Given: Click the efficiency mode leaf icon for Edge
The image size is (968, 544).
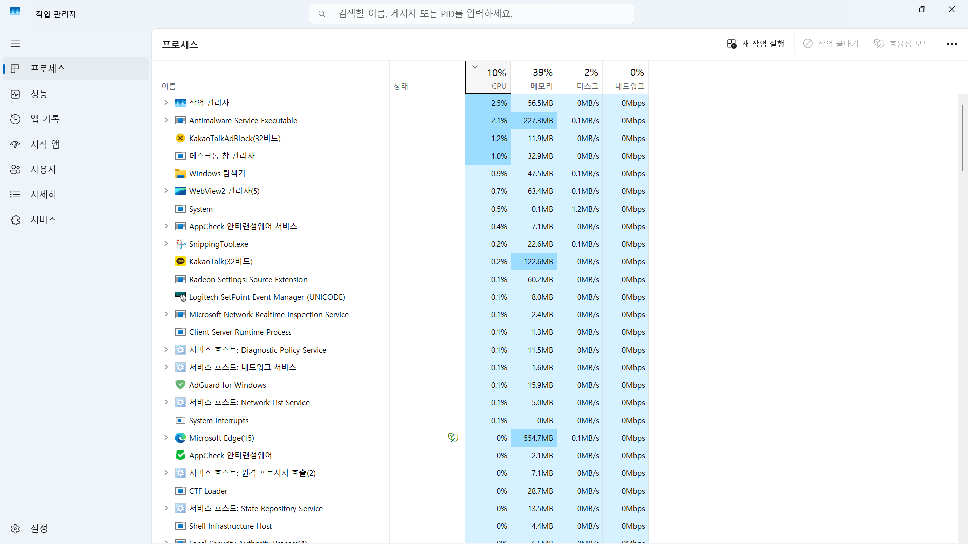Looking at the screenshot, I should pos(453,438).
